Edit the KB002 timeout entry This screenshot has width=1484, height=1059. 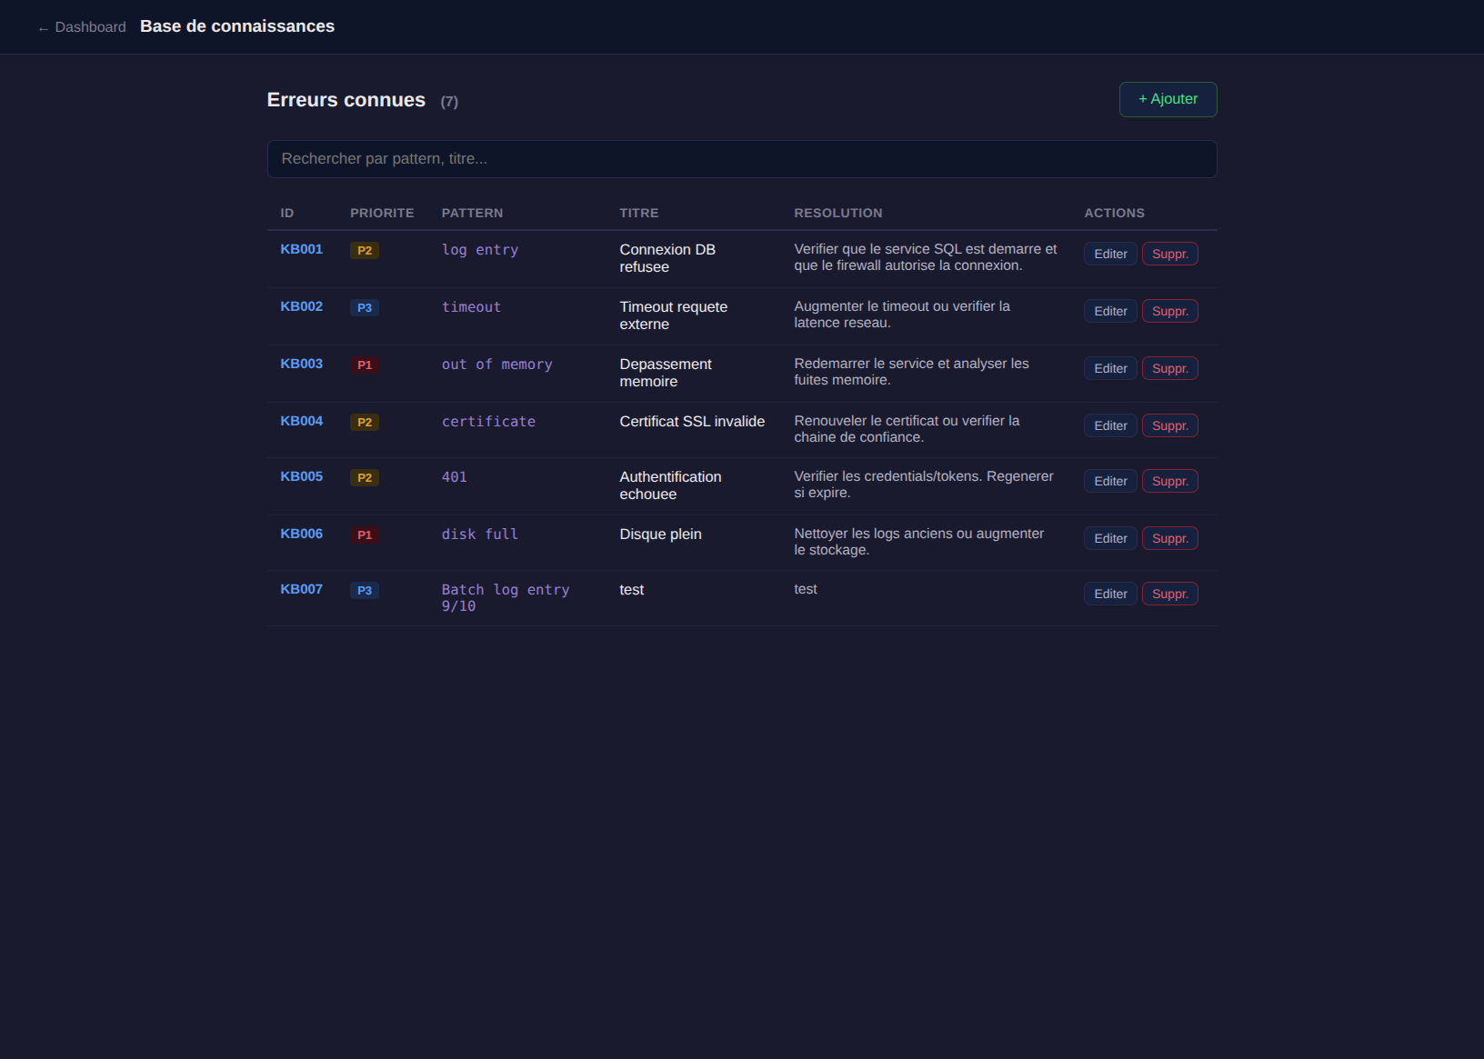(x=1109, y=311)
